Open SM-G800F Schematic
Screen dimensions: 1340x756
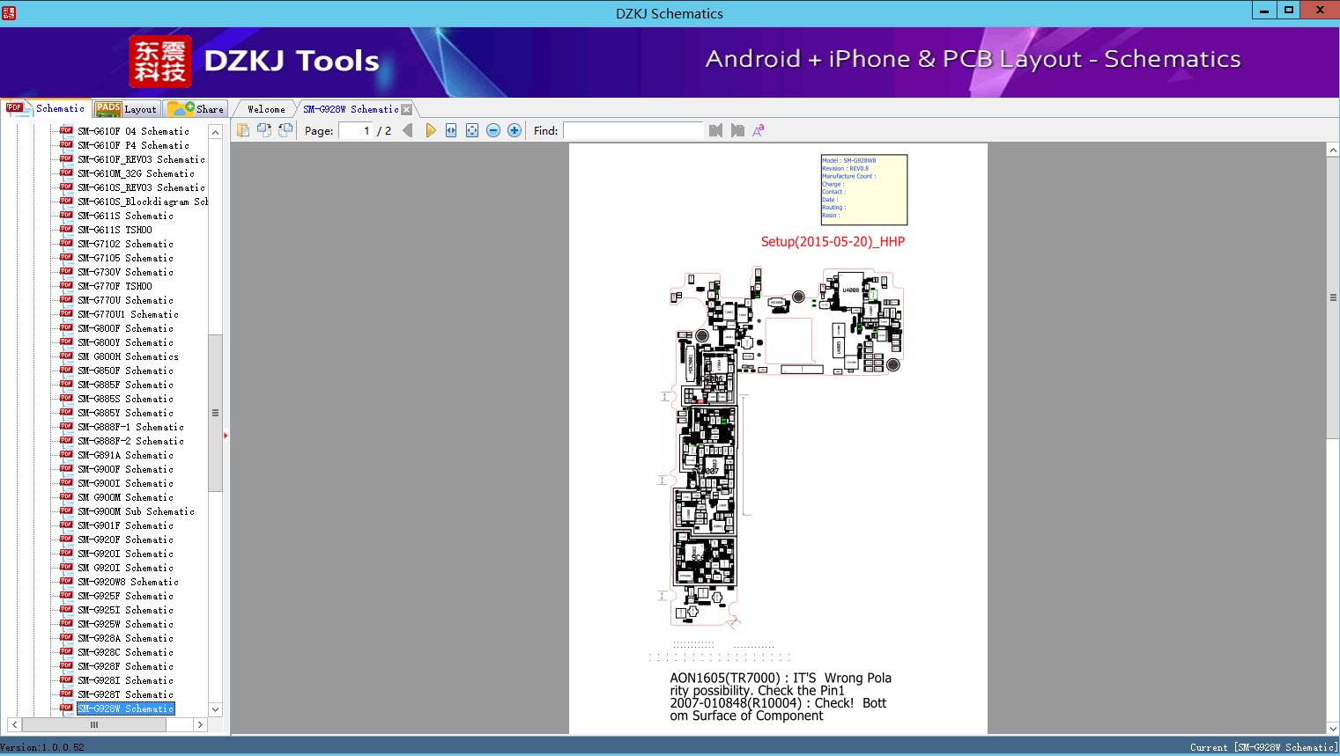tap(125, 328)
